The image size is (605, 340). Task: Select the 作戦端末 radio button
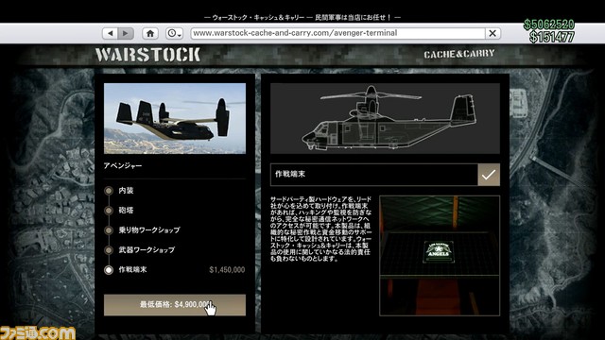[109, 270]
